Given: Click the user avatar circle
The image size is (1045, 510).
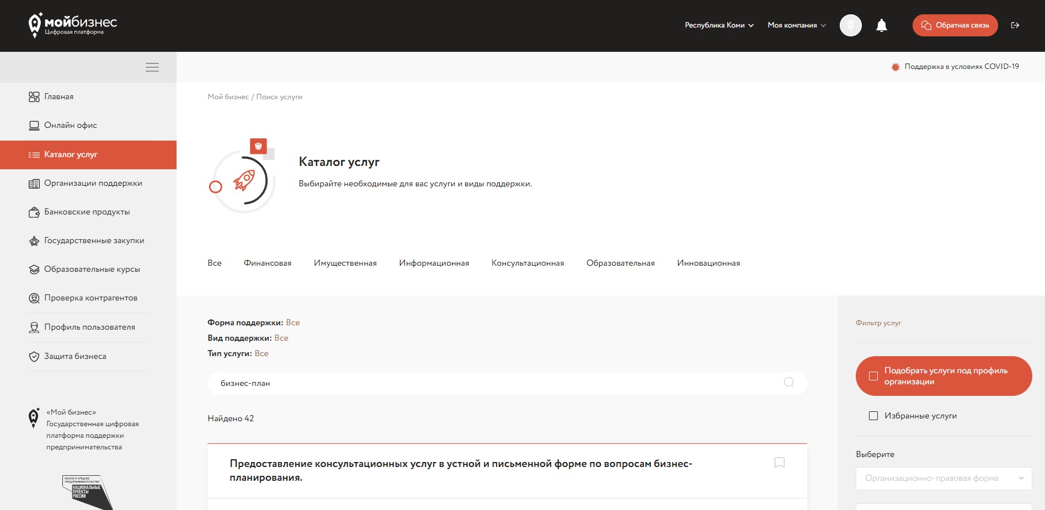Looking at the screenshot, I should pyautogui.click(x=851, y=25).
